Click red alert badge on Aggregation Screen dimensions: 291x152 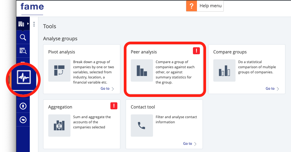pos(114,106)
